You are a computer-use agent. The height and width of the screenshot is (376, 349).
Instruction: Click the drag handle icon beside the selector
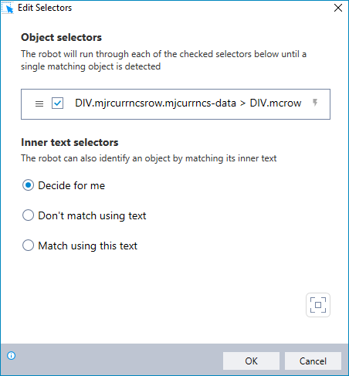39,103
